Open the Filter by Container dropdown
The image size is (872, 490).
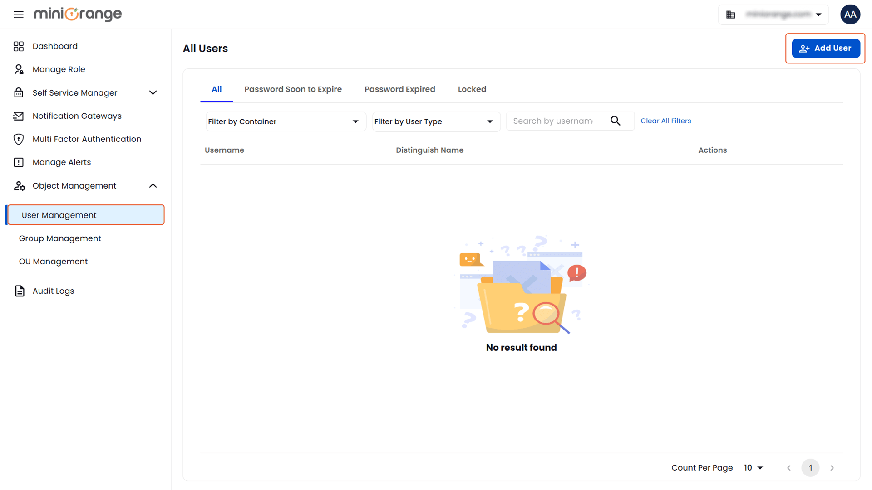click(x=285, y=121)
